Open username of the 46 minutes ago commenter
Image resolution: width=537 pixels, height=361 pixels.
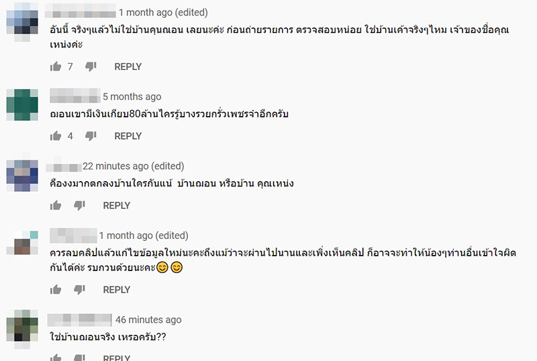tap(79, 320)
